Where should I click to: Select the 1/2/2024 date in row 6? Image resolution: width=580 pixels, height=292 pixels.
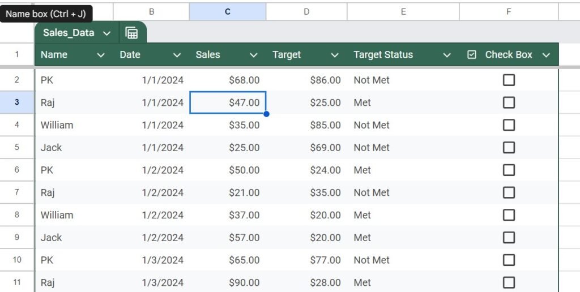point(151,170)
